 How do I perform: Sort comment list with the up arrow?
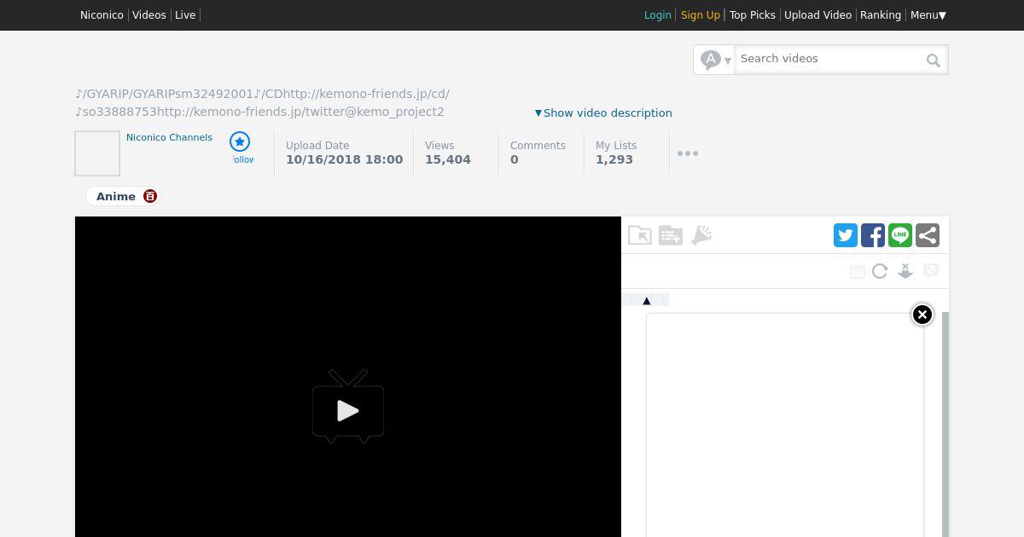(x=646, y=300)
